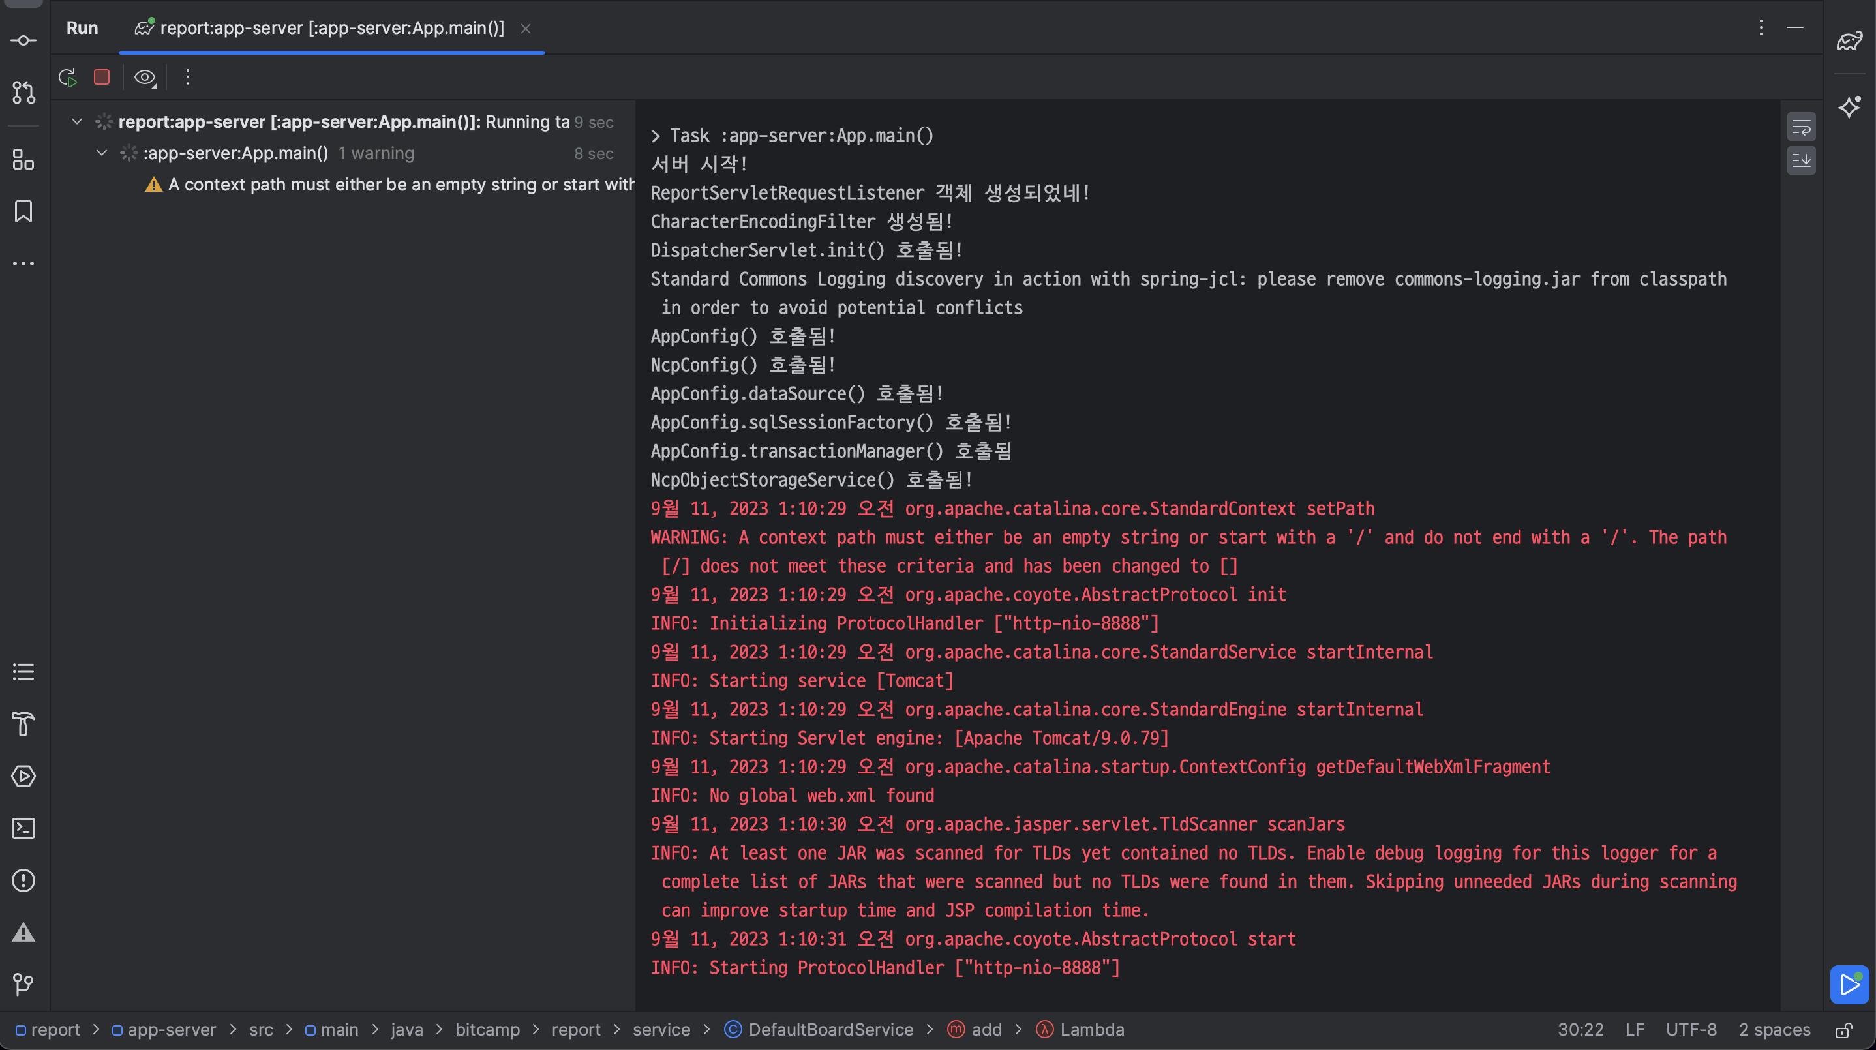Open more actions in Run toolbar

point(188,77)
